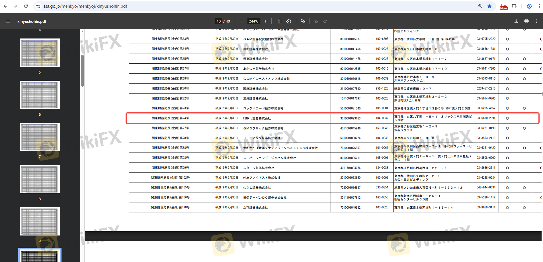Edit the page number field
Image resolution: width=543 pixels, height=262 pixels.
point(219,21)
